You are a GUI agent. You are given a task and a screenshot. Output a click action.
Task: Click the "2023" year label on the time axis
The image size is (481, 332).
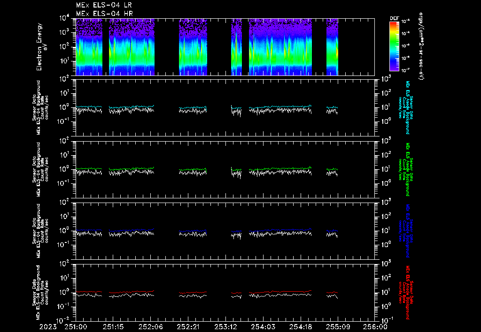click(48, 327)
